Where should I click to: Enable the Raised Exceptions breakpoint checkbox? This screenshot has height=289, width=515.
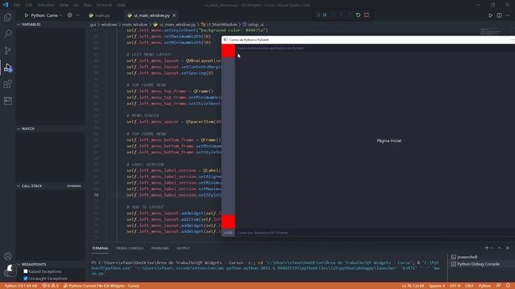click(26, 271)
